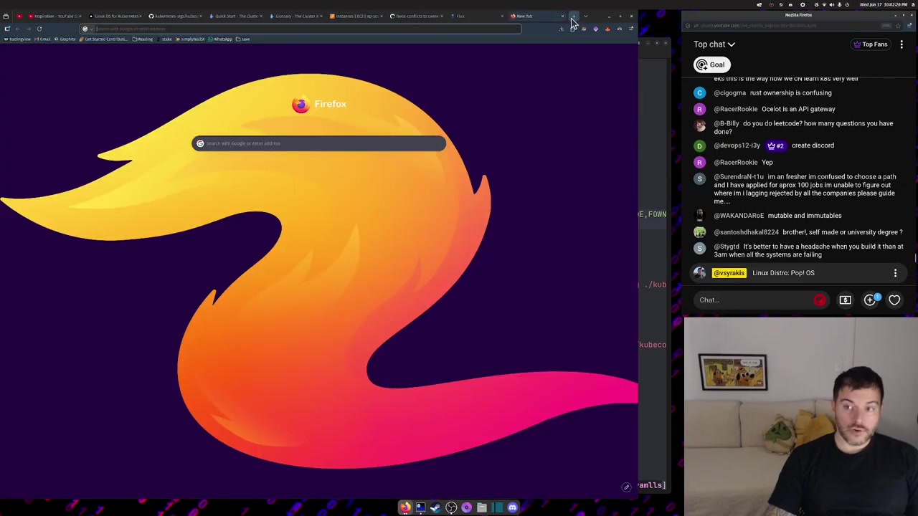Open a new tab with plus button
The width and height of the screenshot is (918, 516).
tap(573, 16)
